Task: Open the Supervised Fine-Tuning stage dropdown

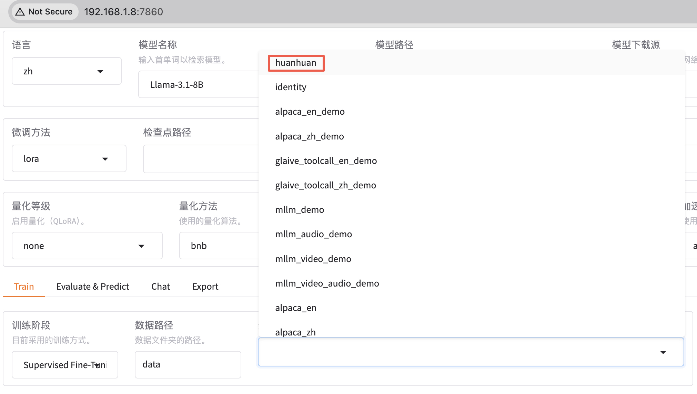Action: (x=65, y=365)
